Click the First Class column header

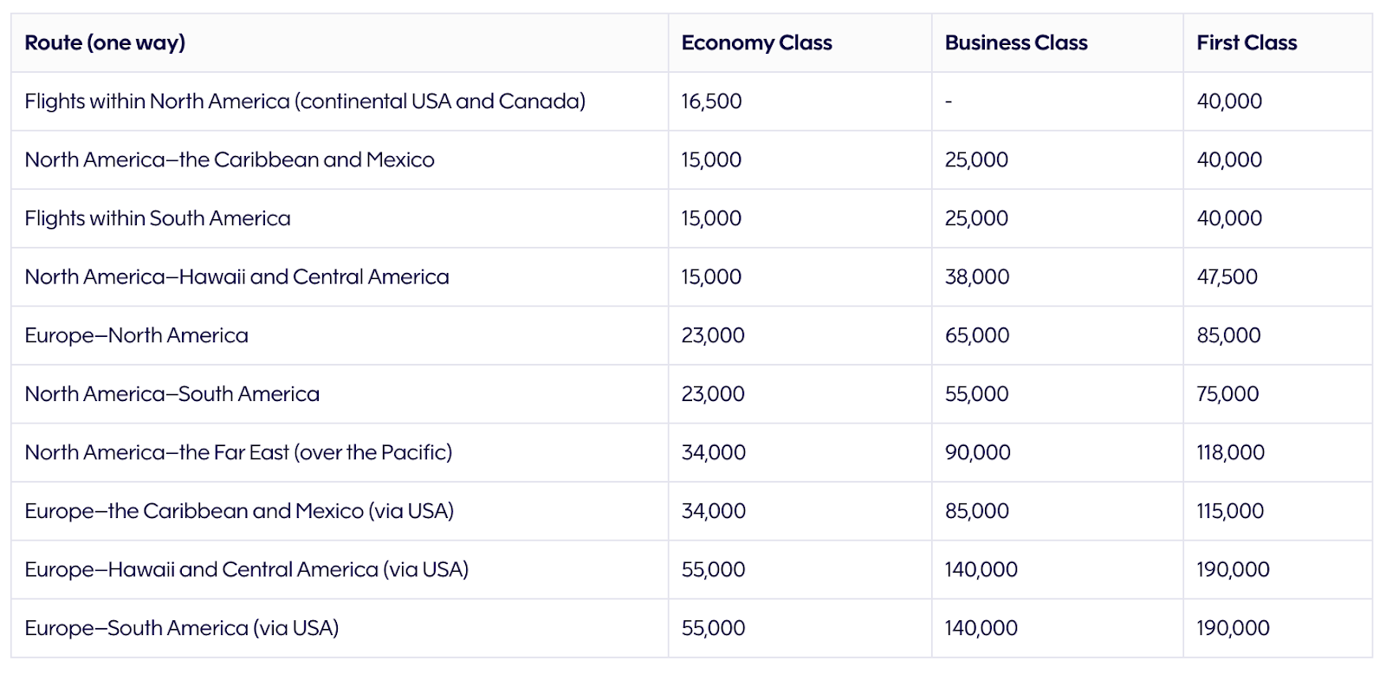pos(1247,42)
